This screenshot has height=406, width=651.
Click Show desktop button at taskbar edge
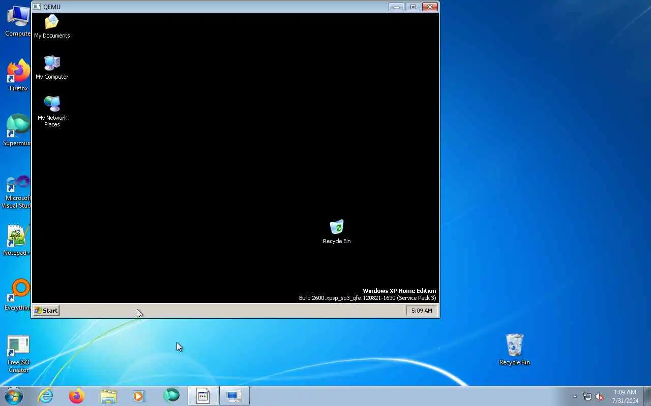[x=647, y=396]
